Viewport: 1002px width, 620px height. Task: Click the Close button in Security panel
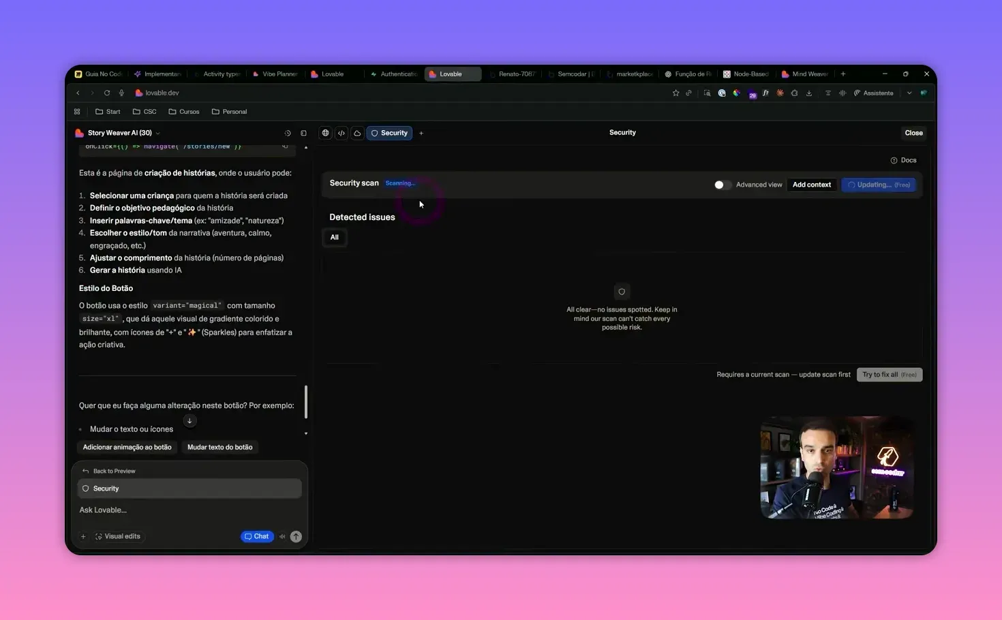pyautogui.click(x=913, y=133)
